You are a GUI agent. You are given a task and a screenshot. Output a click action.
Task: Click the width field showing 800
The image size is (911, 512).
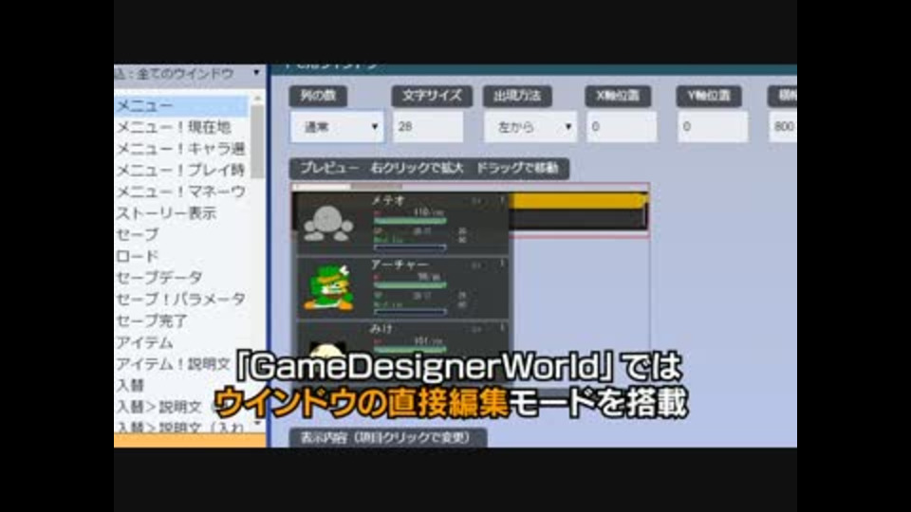tap(783, 126)
